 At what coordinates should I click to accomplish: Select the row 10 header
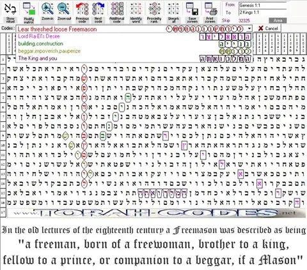click(3, 145)
